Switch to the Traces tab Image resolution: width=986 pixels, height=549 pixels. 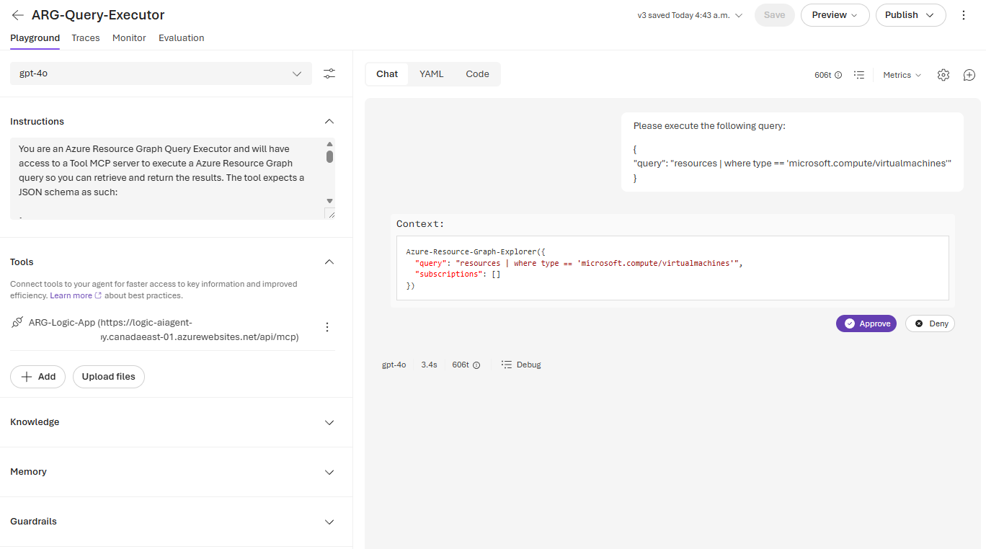pyautogui.click(x=86, y=38)
